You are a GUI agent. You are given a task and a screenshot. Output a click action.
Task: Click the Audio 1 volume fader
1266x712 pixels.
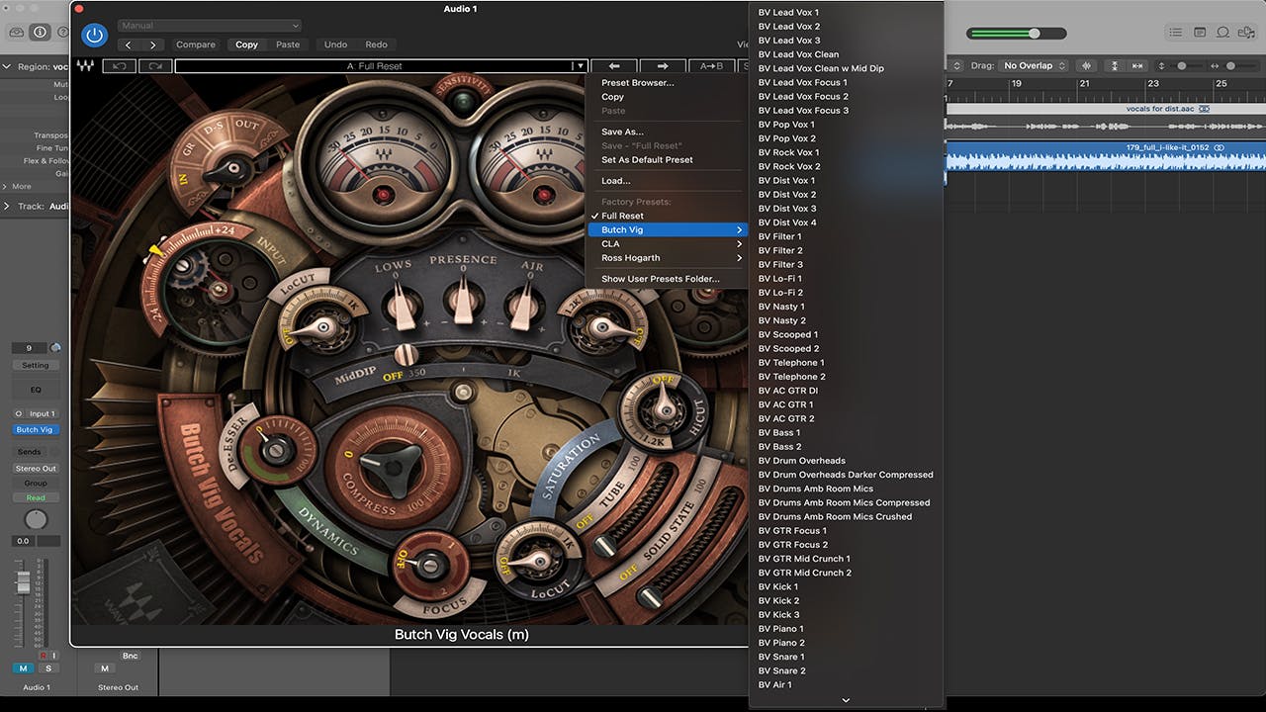[x=22, y=583]
